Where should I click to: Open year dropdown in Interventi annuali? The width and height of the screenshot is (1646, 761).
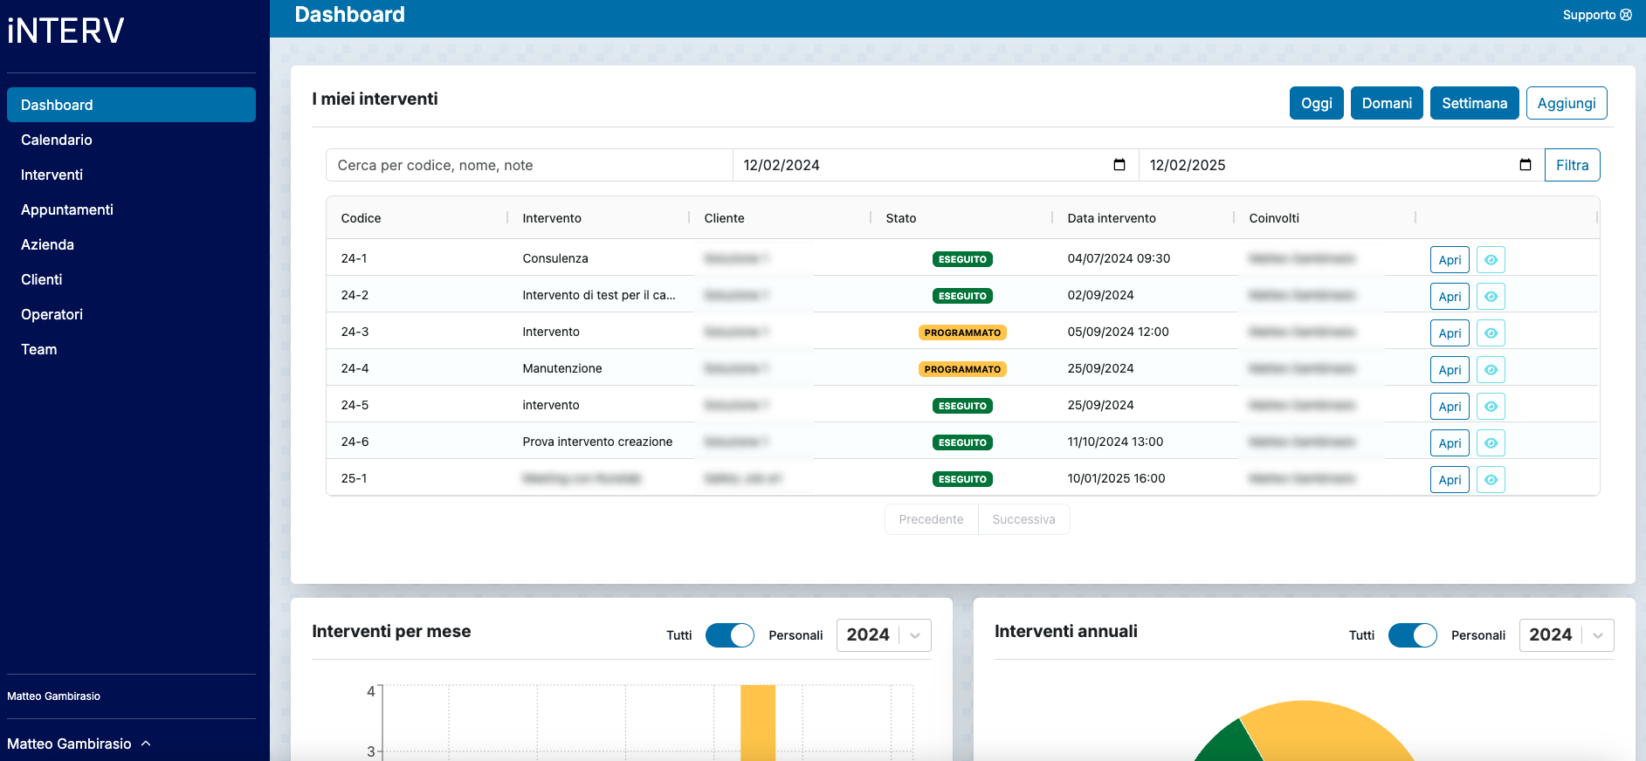1567,635
